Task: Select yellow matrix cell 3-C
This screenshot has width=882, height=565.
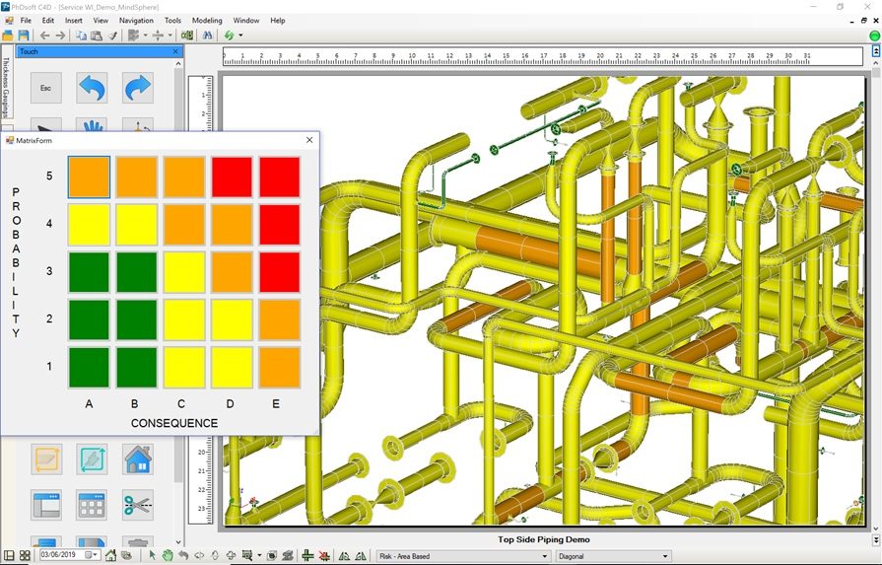Action: pos(184,272)
